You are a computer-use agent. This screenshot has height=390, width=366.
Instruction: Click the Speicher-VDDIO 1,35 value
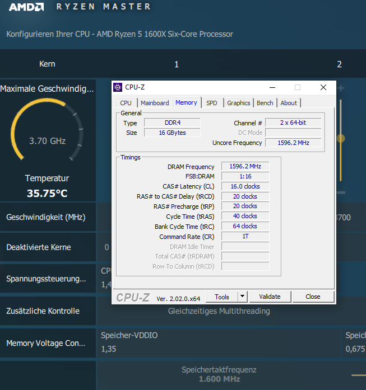[x=109, y=349]
